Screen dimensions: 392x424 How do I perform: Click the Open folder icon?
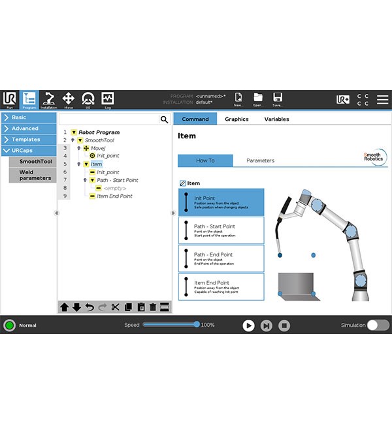click(x=258, y=99)
